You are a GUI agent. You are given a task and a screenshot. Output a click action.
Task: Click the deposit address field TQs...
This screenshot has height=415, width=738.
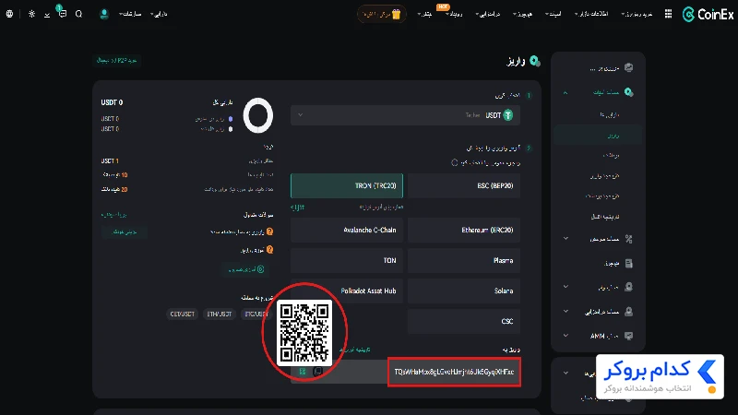point(454,372)
